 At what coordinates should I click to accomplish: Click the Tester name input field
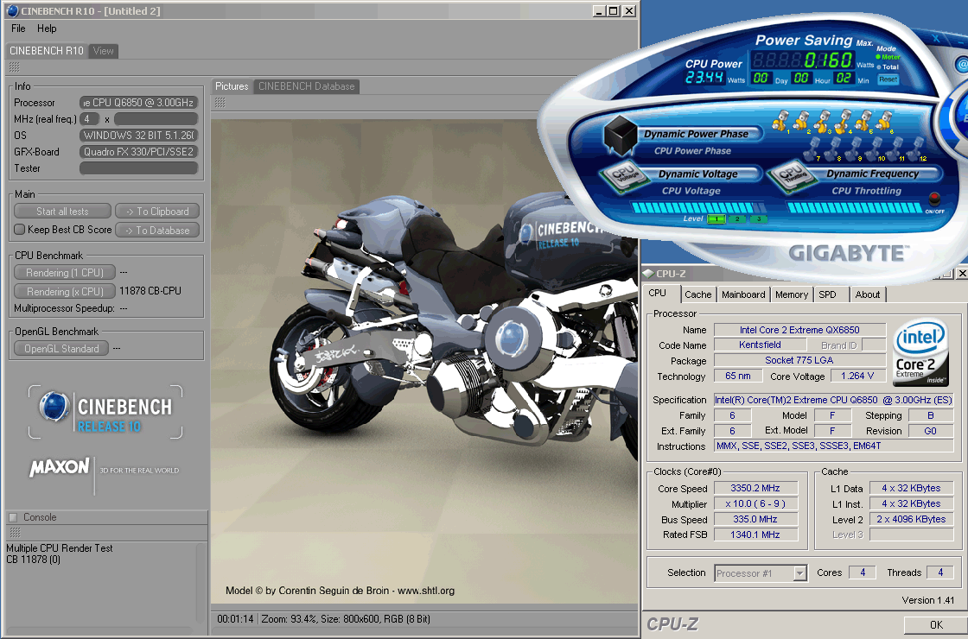[x=138, y=168]
